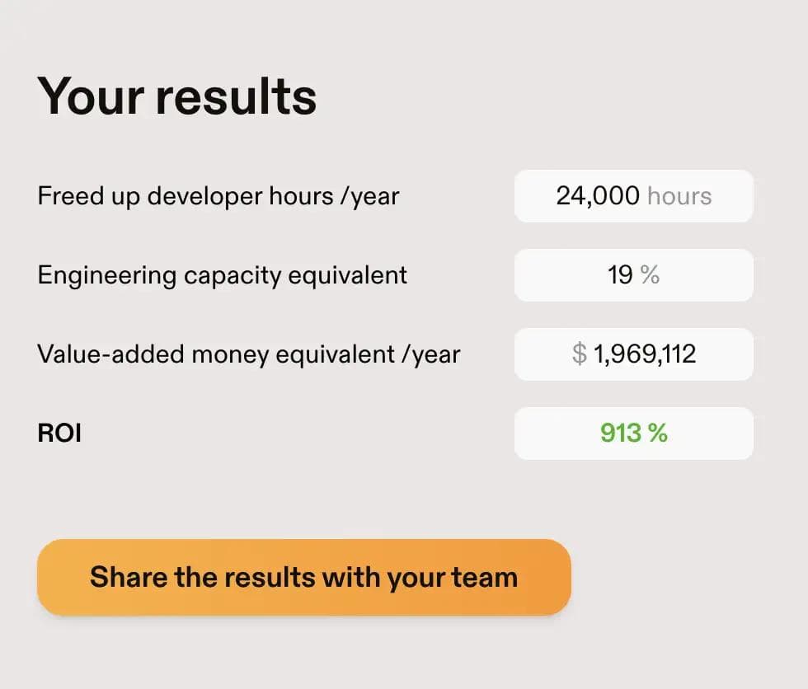This screenshot has height=689, width=808.
Task: Click the gray dollar sign symbol
Action: click(580, 354)
